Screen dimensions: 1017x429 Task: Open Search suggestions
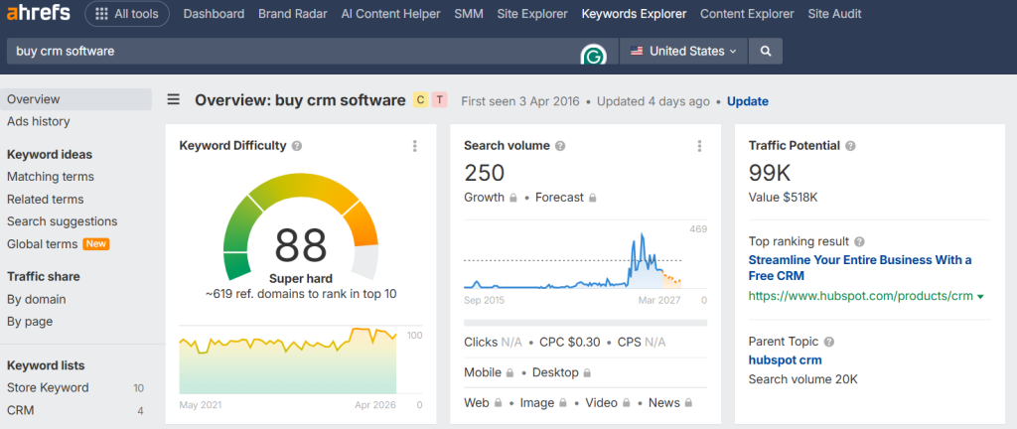(x=63, y=221)
